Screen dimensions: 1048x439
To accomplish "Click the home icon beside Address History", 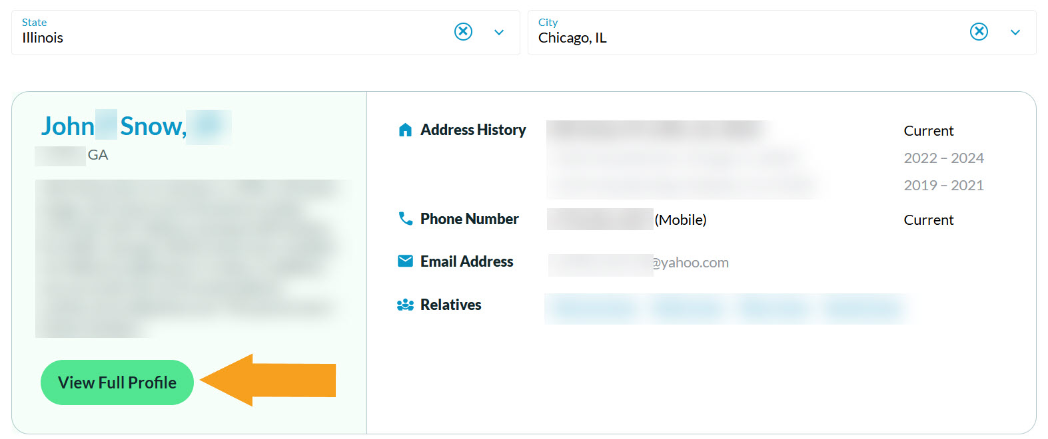I will (405, 130).
